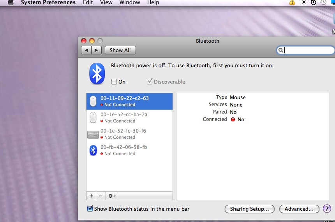Go forward with the right arrow button
The height and width of the screenshot is (222, 335).
[x=96, y=50]
